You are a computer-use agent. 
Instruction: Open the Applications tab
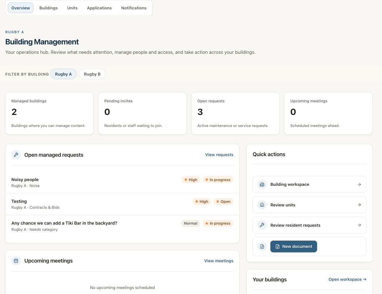tap(99, 8)
